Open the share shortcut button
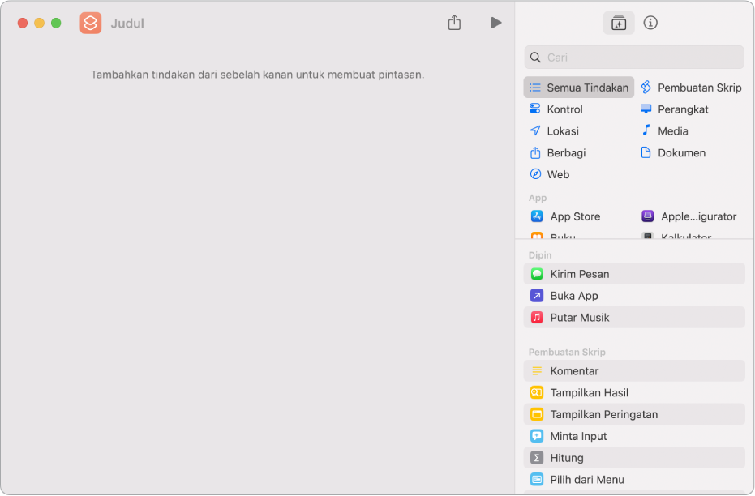755x496 pixels. (454, 23)
